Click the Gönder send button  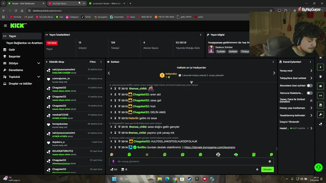click(267, 170)
